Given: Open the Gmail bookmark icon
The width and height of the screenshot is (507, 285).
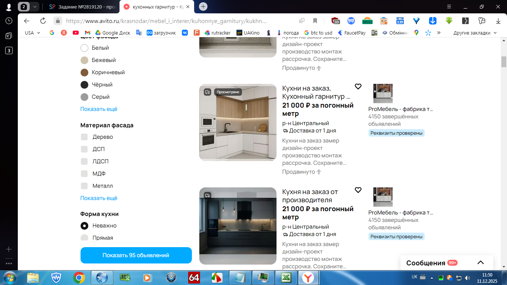Looking at the screenshot, I should point(88,33).
